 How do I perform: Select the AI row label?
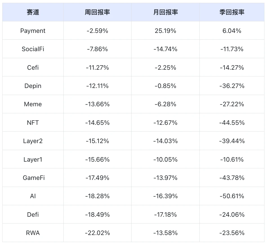click(x=33, y=196)
